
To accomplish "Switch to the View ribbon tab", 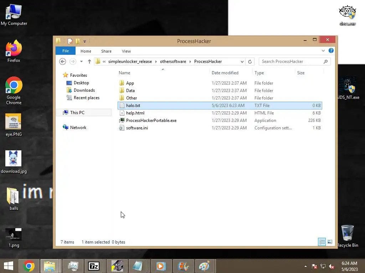I will tap(126, 51).
